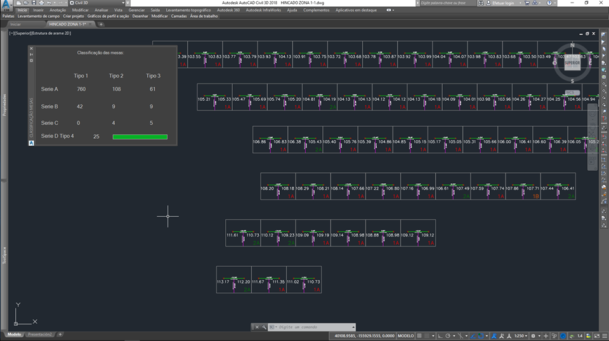Click the auto-hide icon on Classificação Mesas palette
609x341 pixels.
[x=32, y=55]
